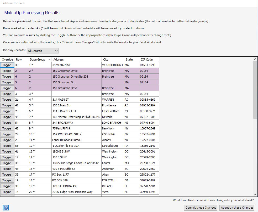Sort by the Address column header

pos(76,59)
